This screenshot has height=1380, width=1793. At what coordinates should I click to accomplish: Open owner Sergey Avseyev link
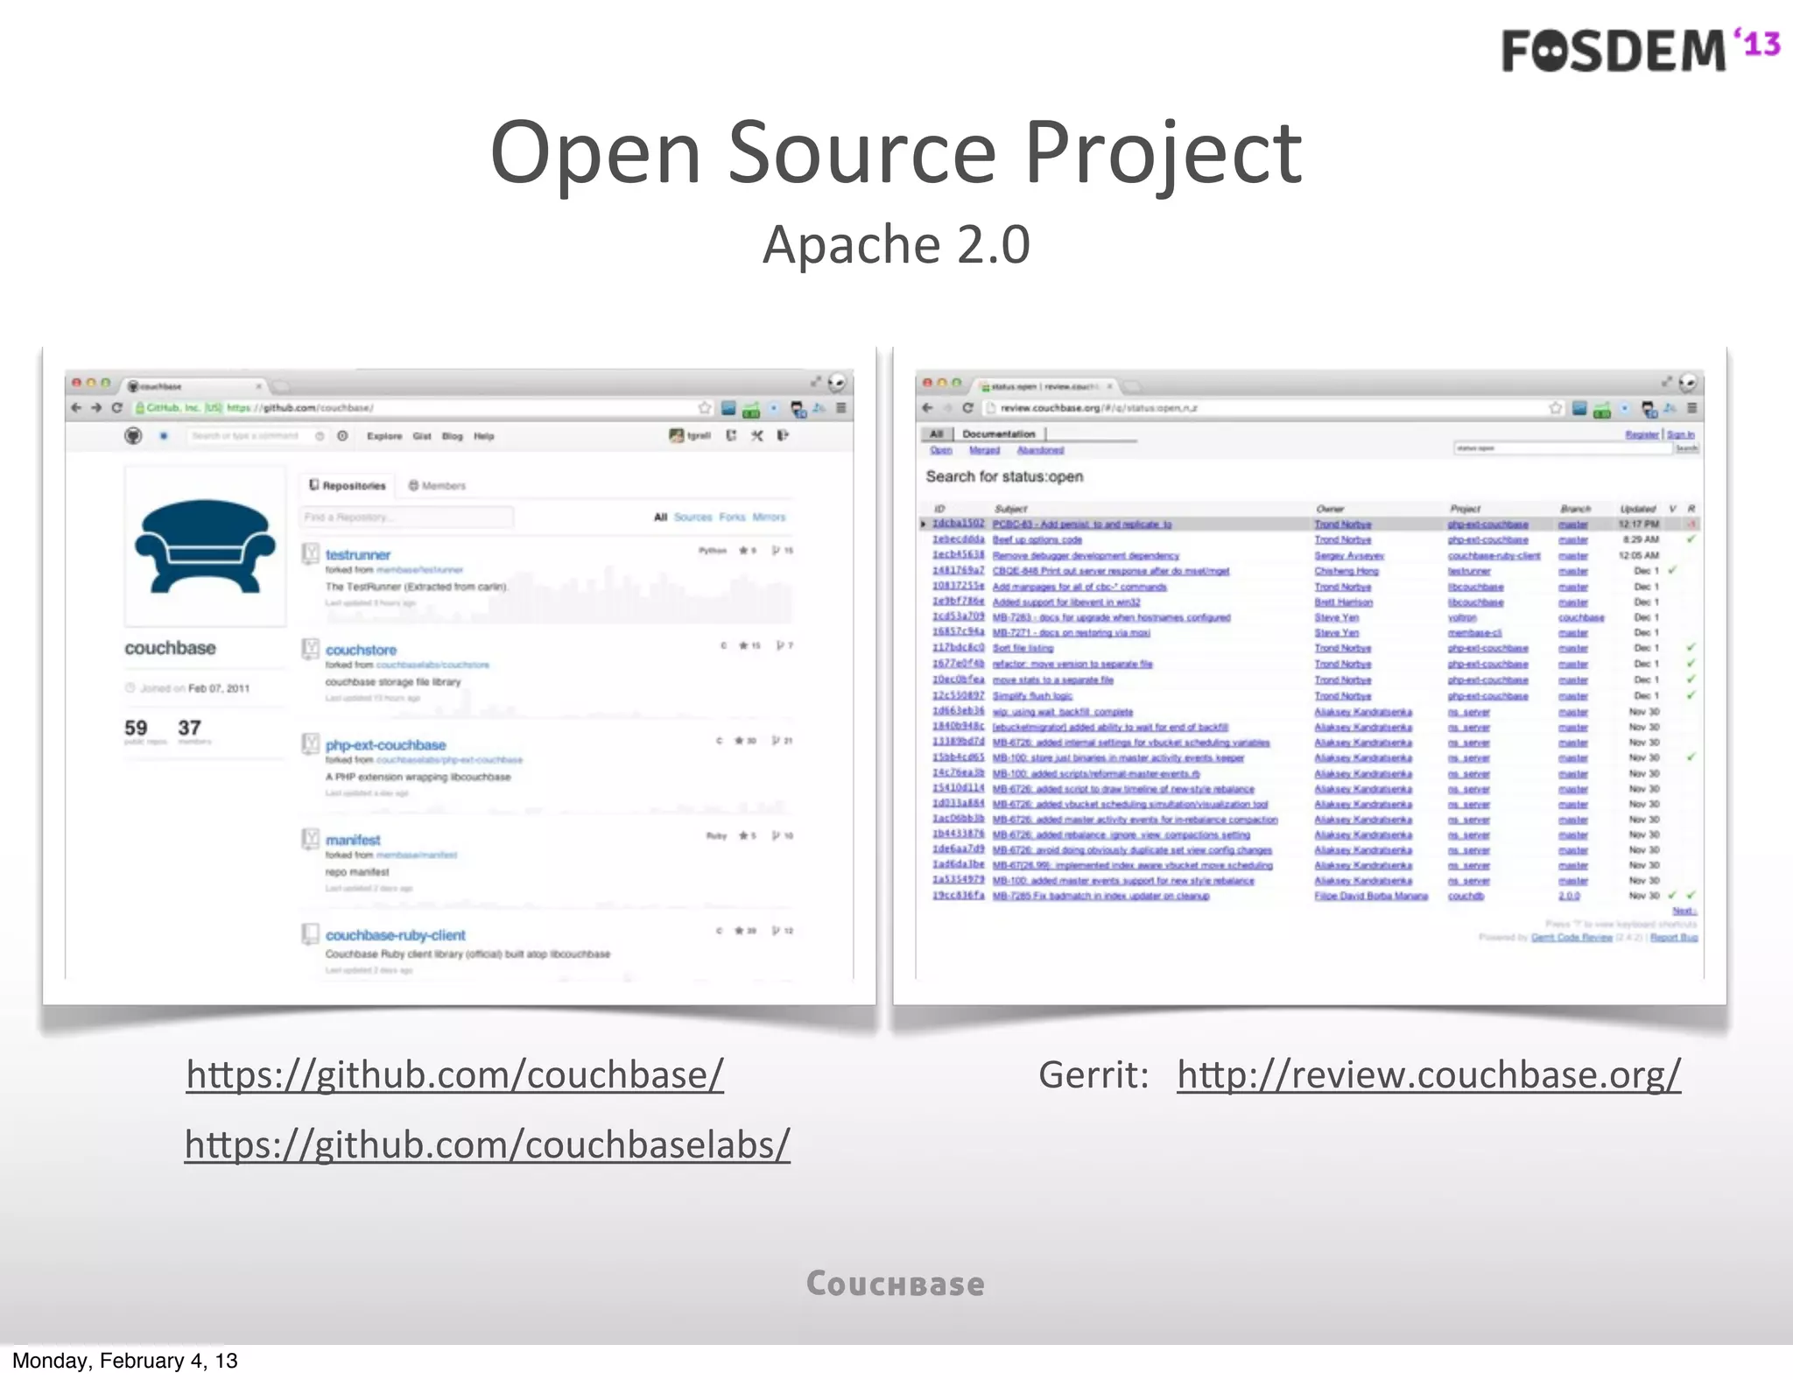pyautogui.click(x=1348, y=556)
